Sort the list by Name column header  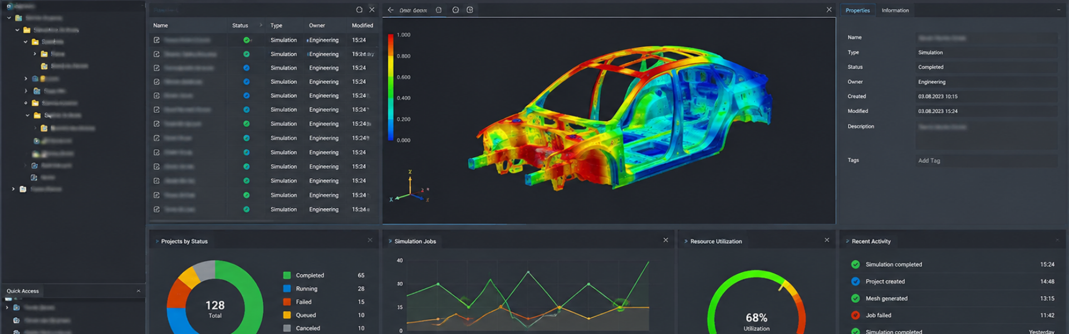point(160,26)
